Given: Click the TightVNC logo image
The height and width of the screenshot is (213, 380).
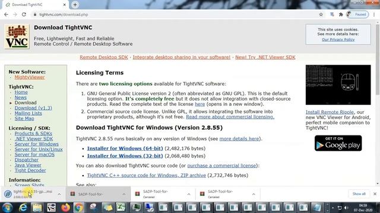Looking at the screenshot, I should (x=17, y=37).
